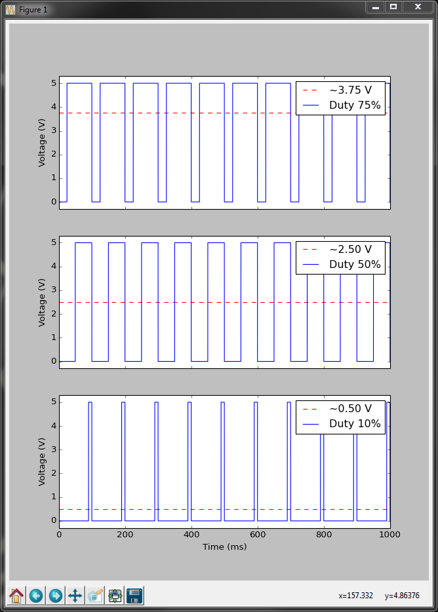Screen dimensions: 438x612
Task: Close the Figure 1 window
Action: [x=417, y=7]
